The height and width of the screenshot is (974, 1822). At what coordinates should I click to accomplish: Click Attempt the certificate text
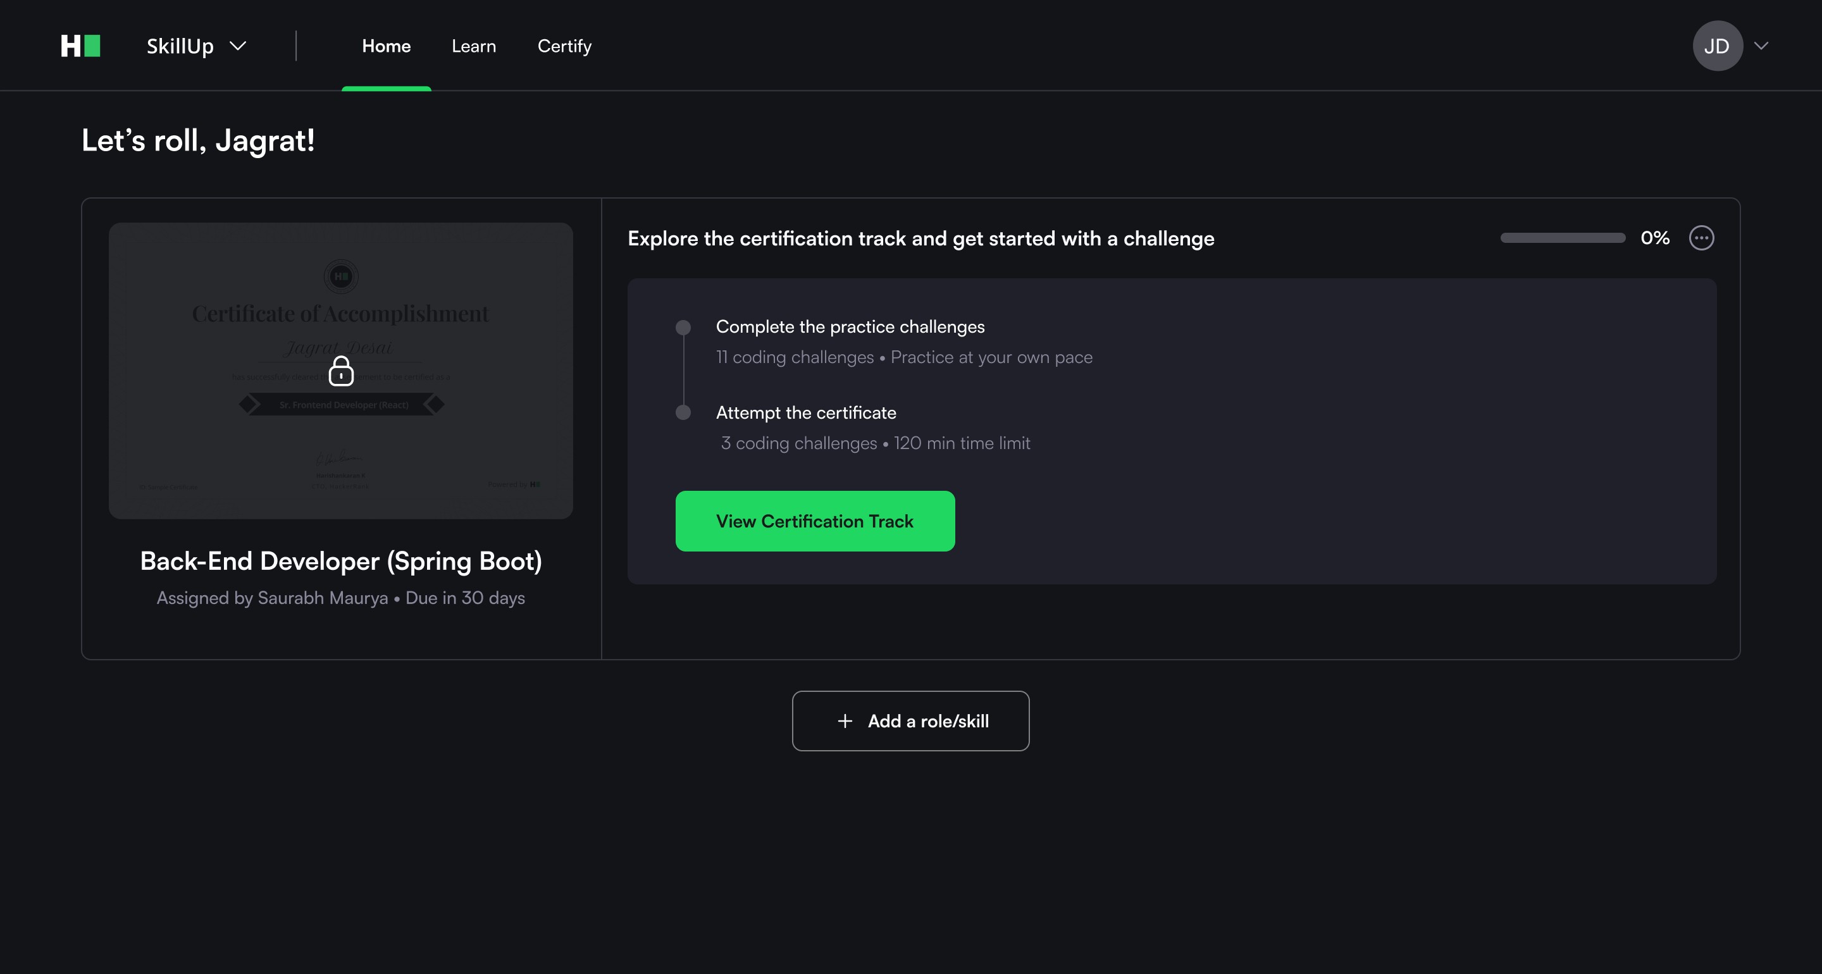click(805, 412)
